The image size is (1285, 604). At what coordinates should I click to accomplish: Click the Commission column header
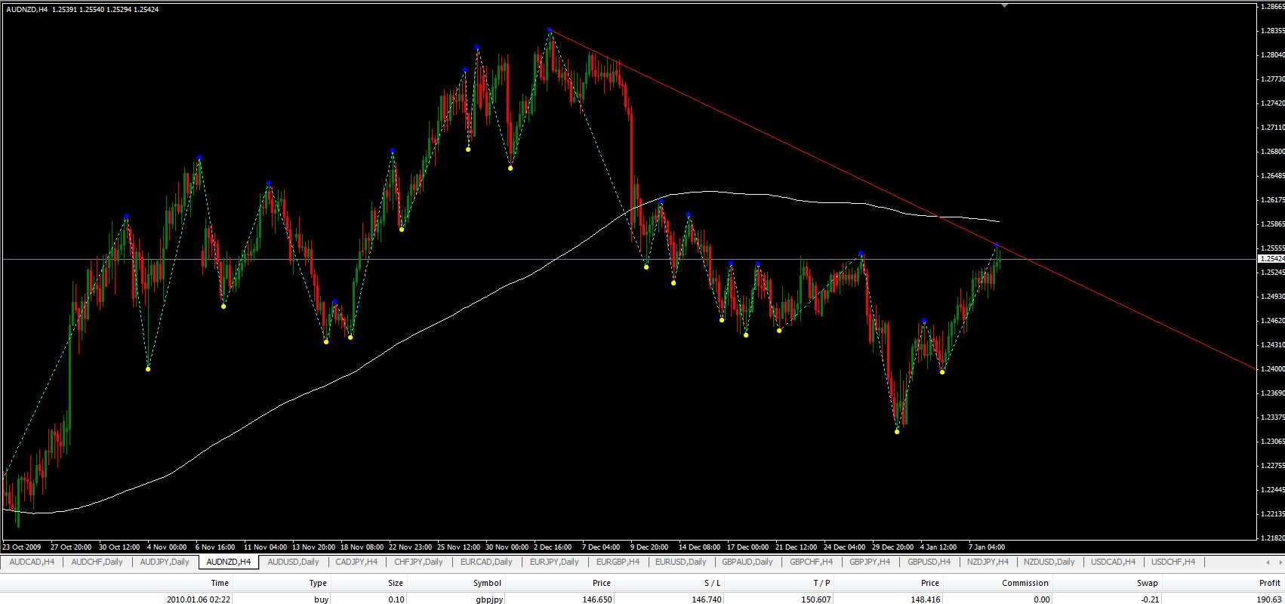(1025, 583)
